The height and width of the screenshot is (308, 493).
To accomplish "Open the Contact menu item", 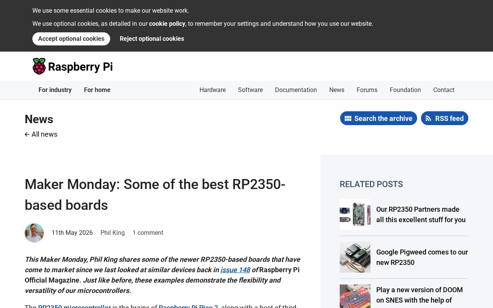I will [444, 90].
